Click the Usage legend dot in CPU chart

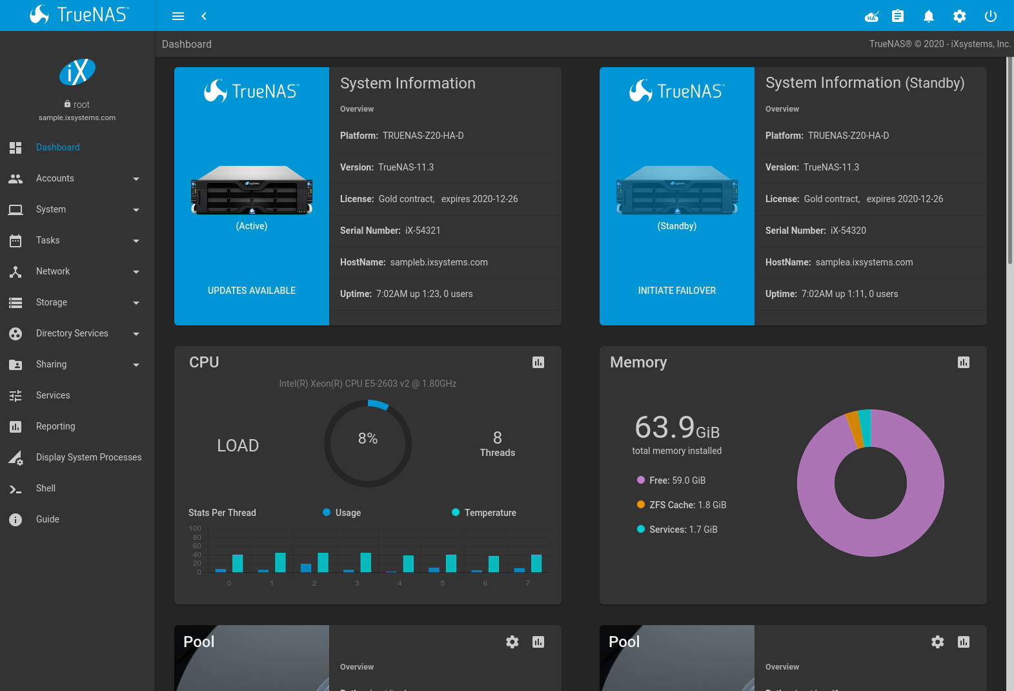click(x=327, y=512)
